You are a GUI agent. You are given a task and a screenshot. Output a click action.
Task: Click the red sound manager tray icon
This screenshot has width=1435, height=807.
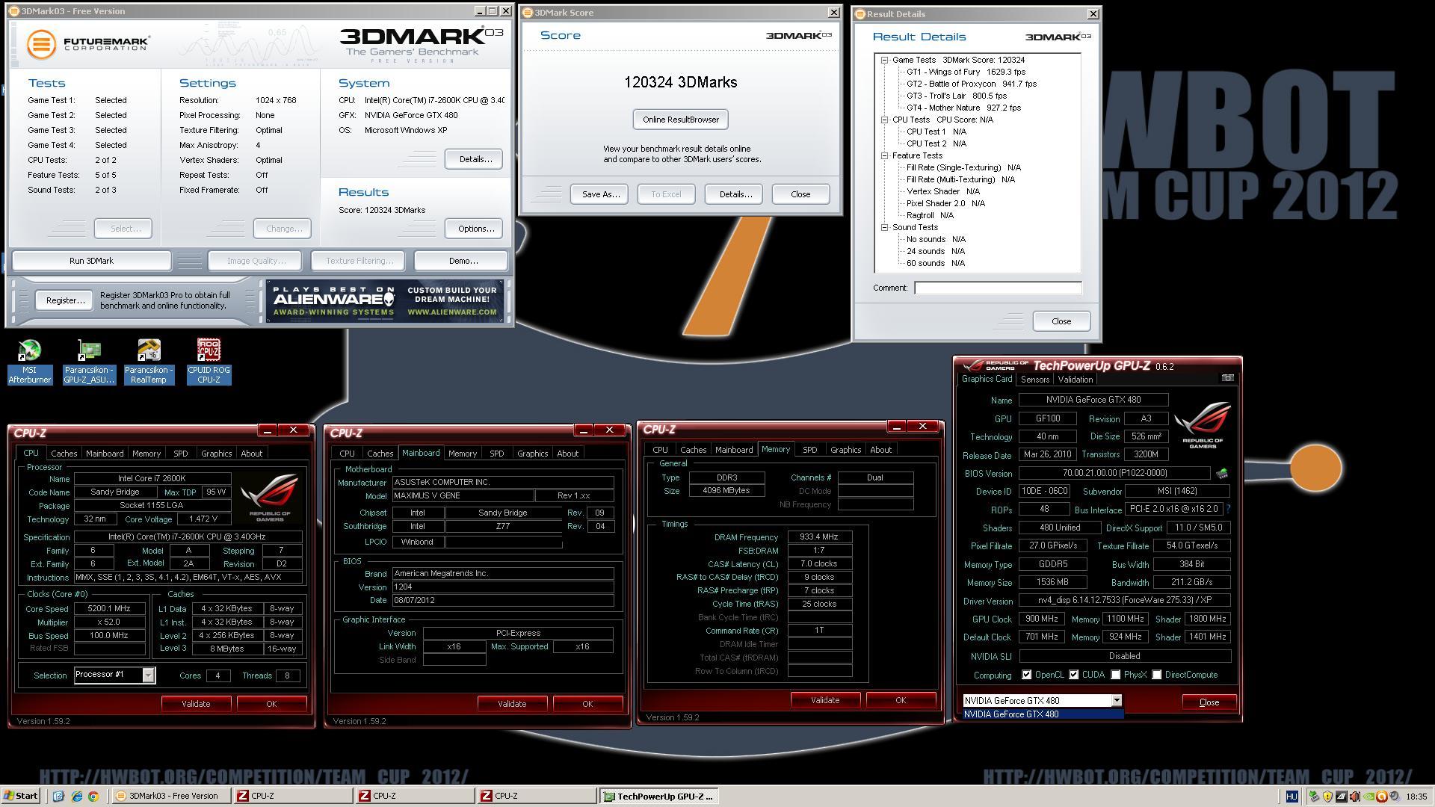[x=1355, y=797]
